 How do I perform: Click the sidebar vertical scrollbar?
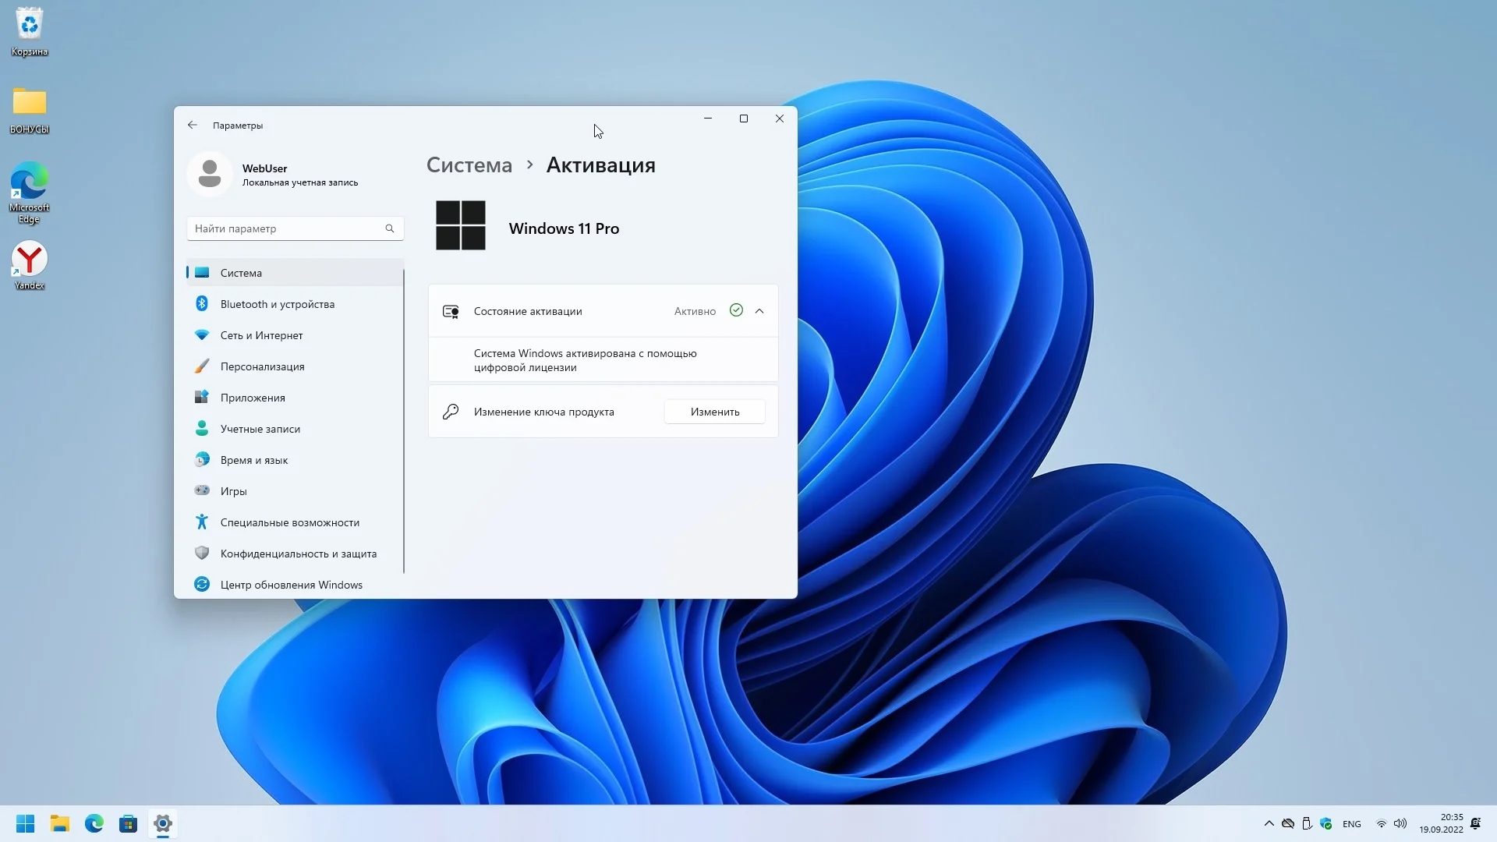tap(404, 421)
